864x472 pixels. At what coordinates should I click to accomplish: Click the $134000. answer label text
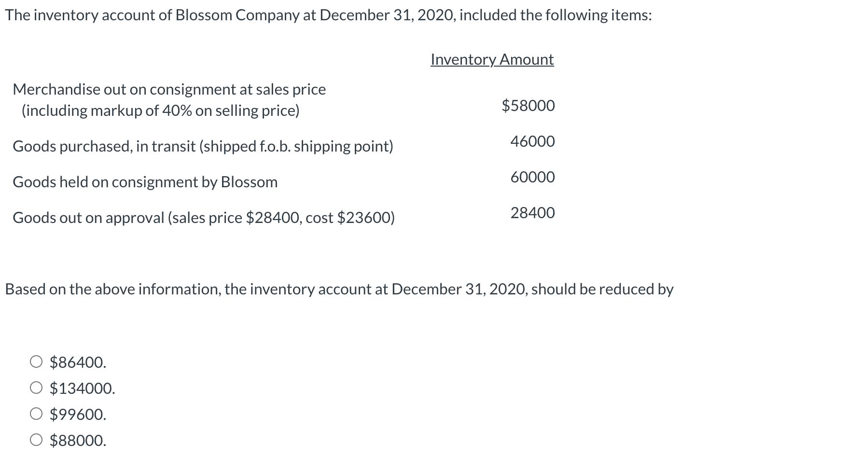tap(83, 389)
